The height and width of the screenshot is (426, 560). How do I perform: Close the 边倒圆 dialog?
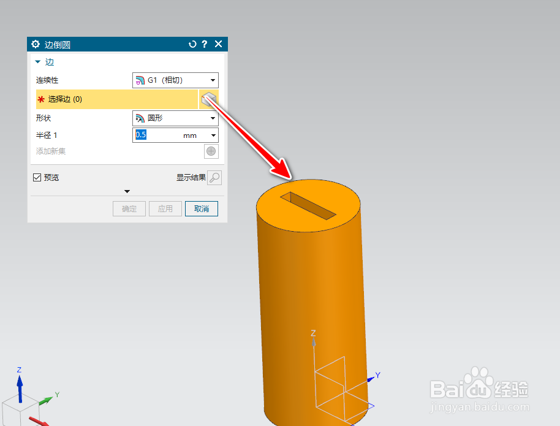218,44
